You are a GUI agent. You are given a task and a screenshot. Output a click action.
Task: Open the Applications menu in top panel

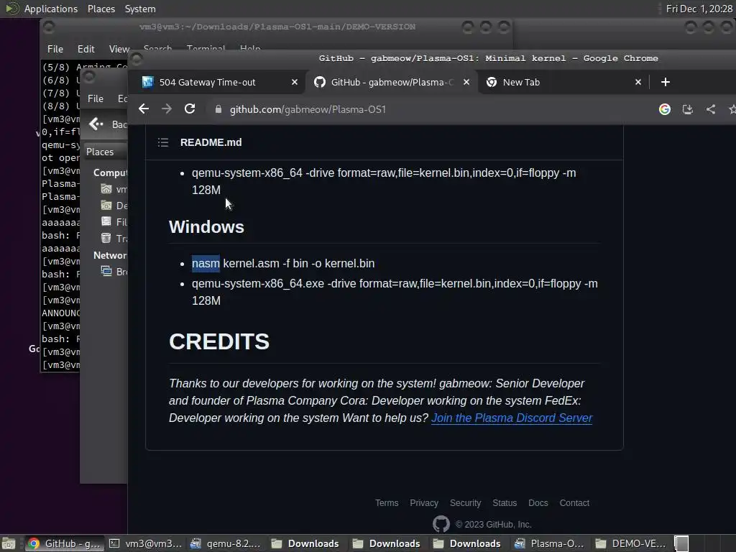51,9
